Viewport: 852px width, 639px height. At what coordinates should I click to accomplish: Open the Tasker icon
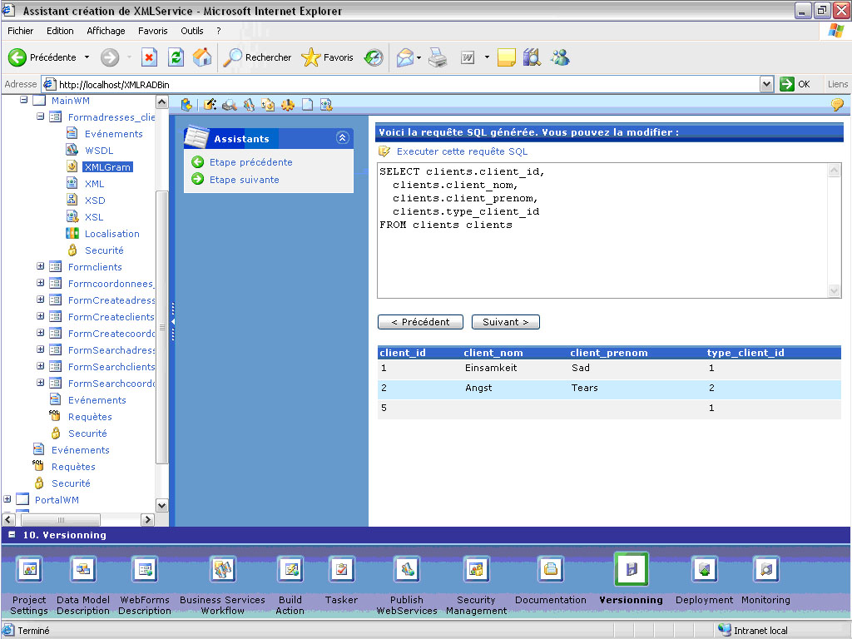tap(341, 570)
